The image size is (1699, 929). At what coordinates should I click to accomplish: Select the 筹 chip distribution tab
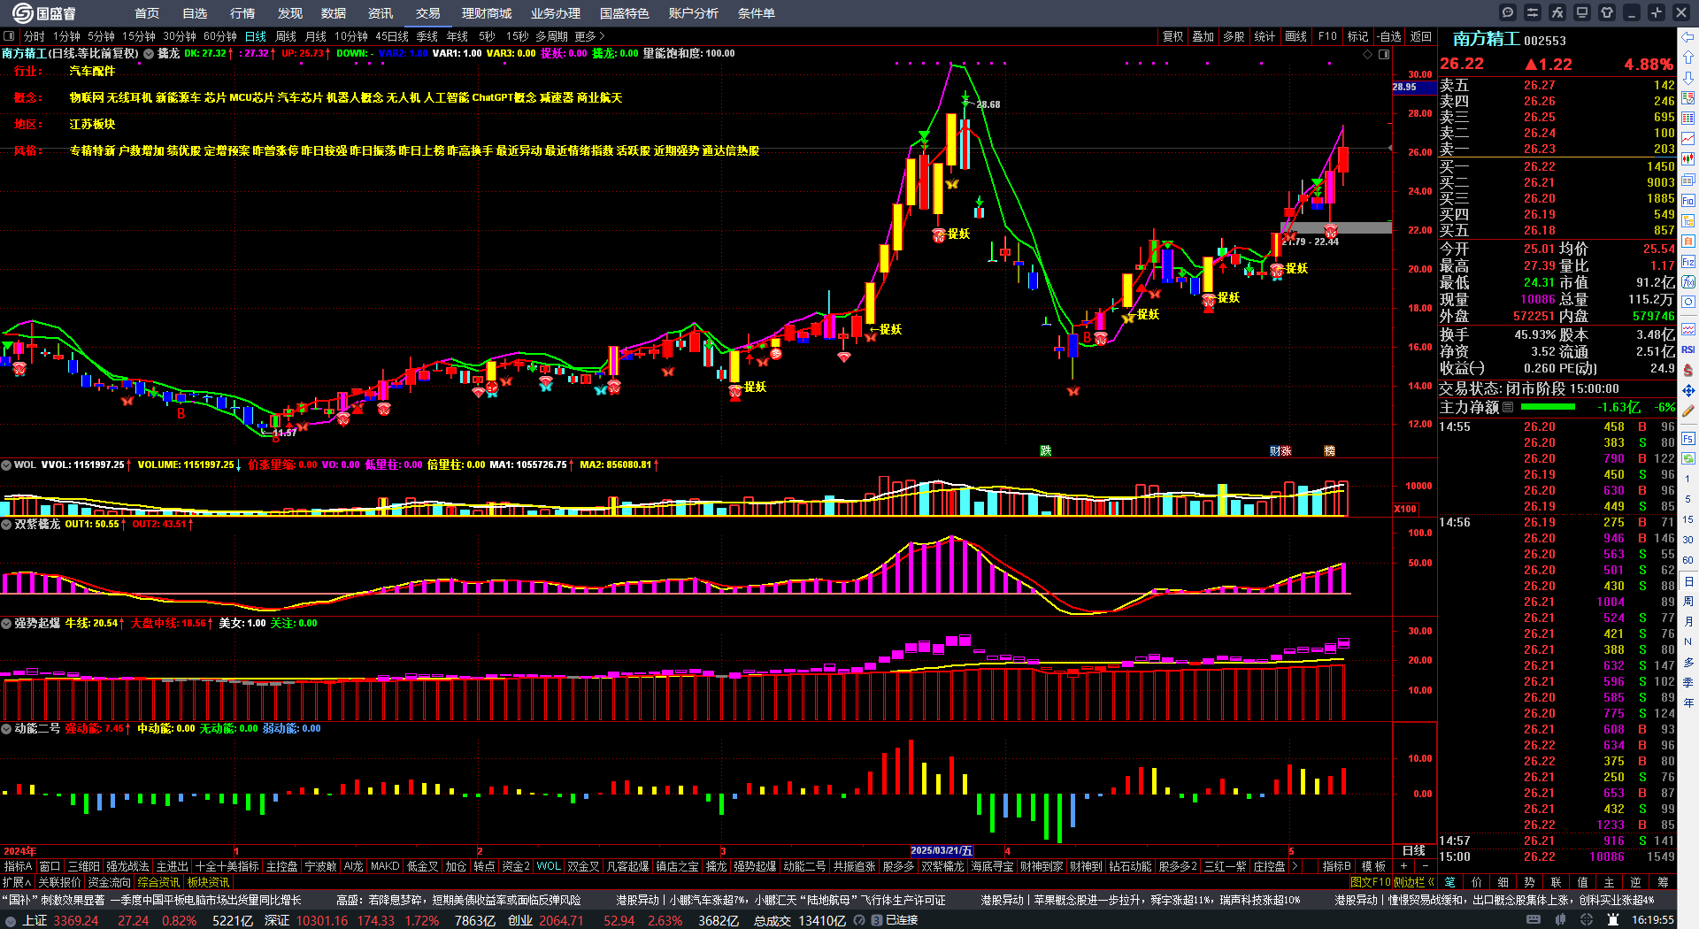1663,882
